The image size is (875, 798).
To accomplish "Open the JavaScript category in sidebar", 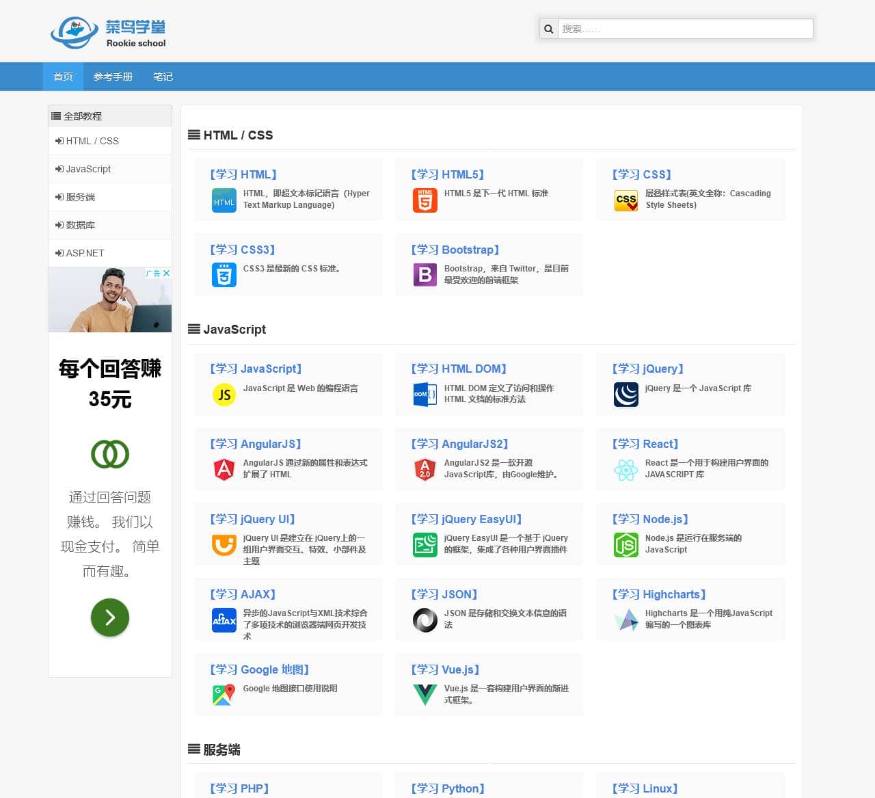I will tap(88, 169).
